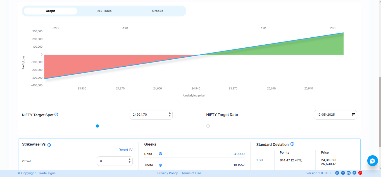Click the 24,940 x-axis label
The height and width of the screenshot is (177, 381).
click(x=196, y=88)
